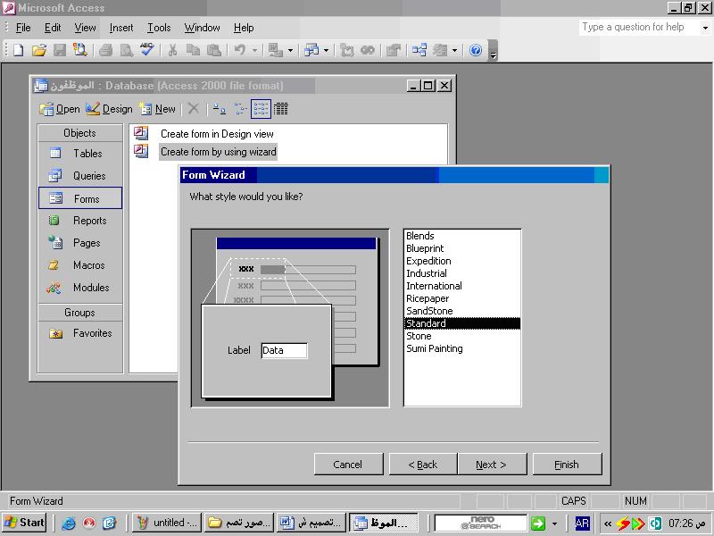Image resolution: width=714 pixels, height=536 pixels.
Task: Expand the New Object dropdown arrow
Action: coord(454,50)
